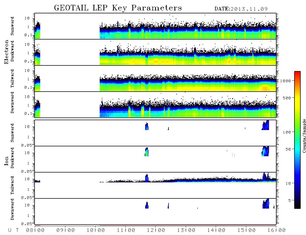Click the "14:00" time tick label
The width and height of the screenshot is (306, 235).
(216, 230)
